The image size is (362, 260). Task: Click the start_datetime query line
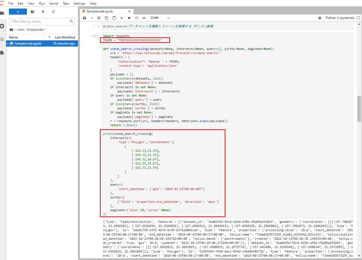click(x=161, y=189)
